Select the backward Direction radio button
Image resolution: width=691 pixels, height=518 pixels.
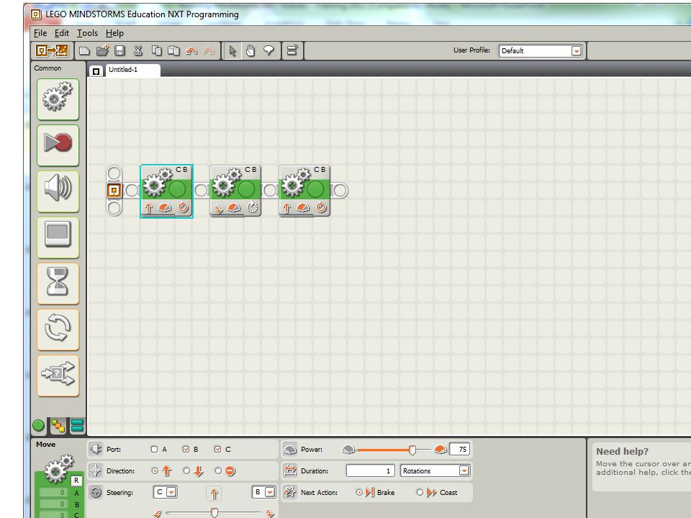pyautogui.click(x=186, y=471)
